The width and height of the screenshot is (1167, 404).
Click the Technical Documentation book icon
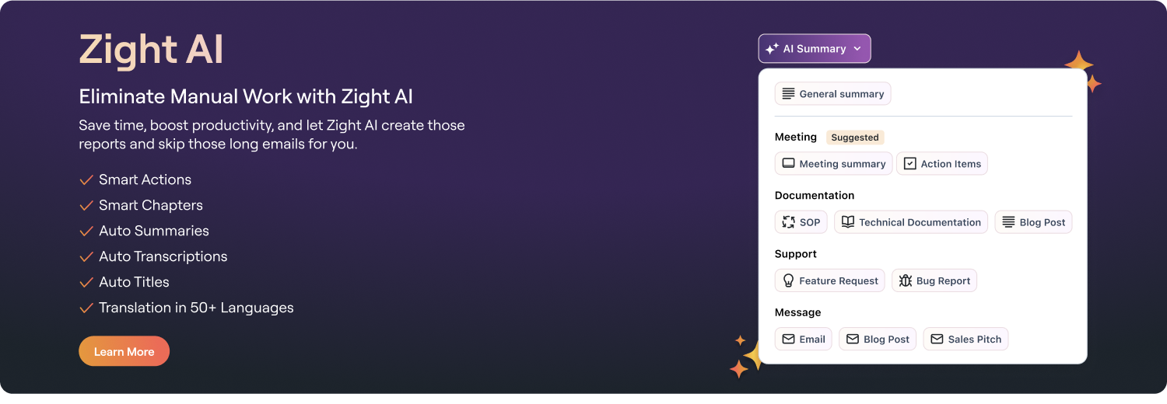coord(847,222)
